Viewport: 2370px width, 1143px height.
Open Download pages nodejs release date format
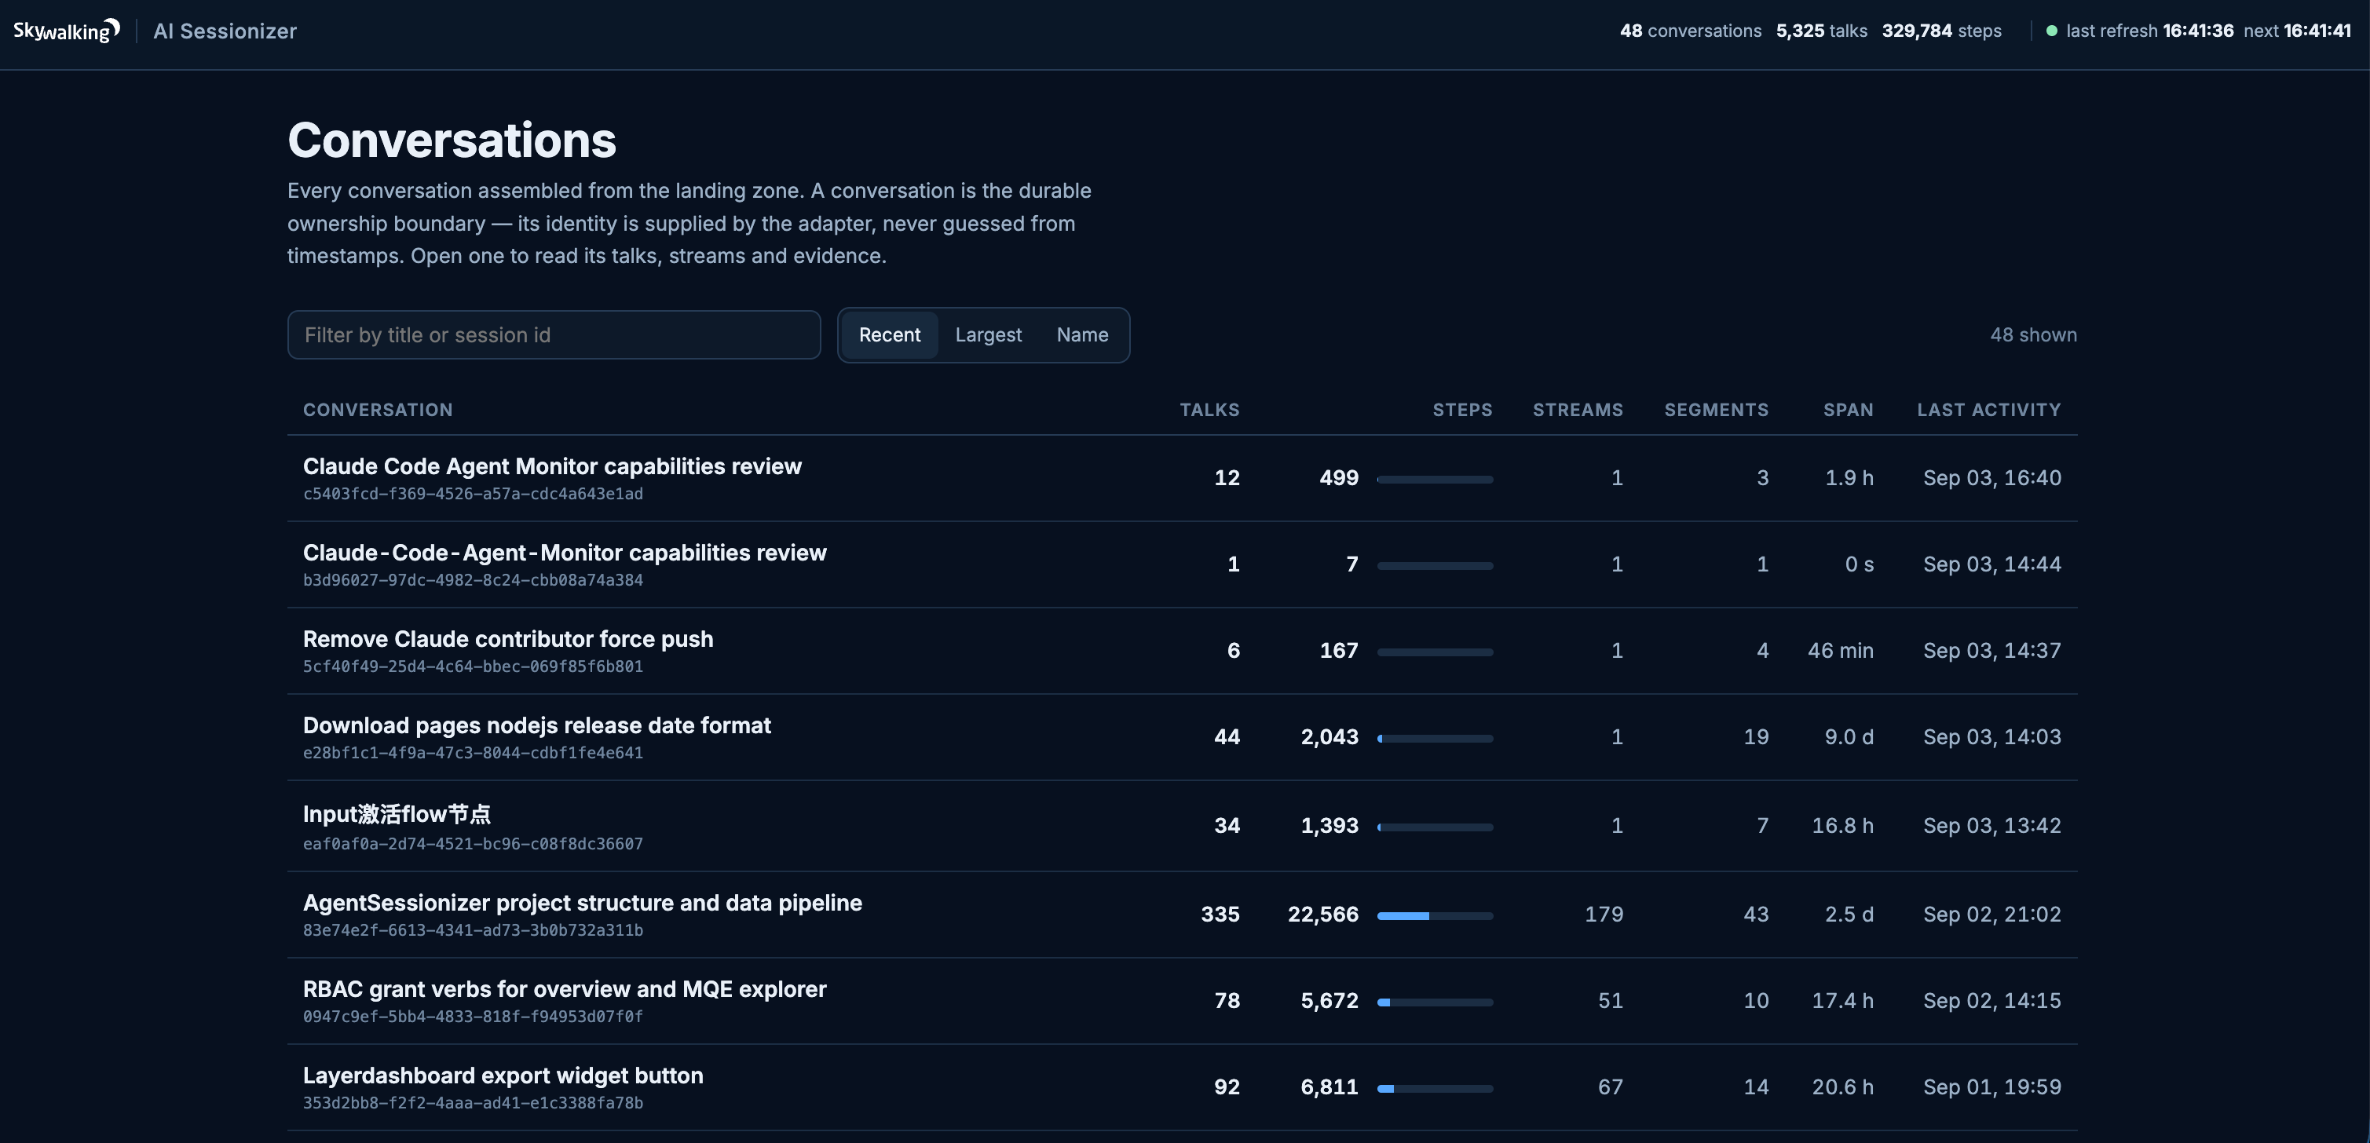coord(536,725)
